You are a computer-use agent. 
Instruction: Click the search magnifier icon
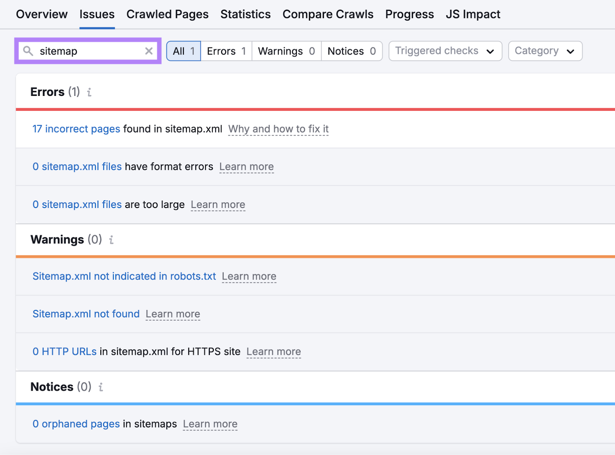(27, 51)
